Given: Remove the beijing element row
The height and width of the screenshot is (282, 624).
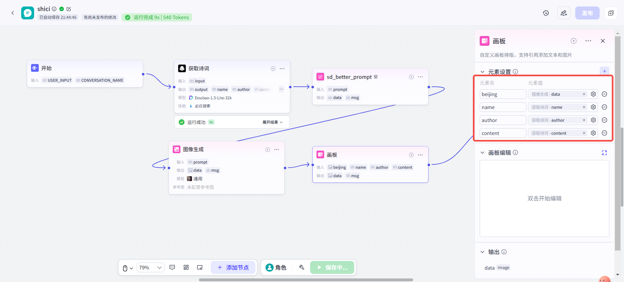Looking at the screenshot, I should pyautogui.click(x=604, y=94).
